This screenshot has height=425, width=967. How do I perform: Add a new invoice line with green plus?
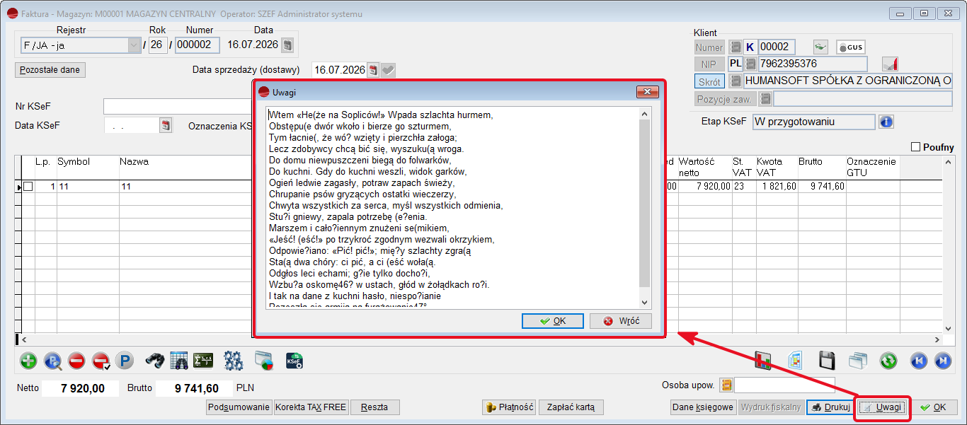point(28,361)
